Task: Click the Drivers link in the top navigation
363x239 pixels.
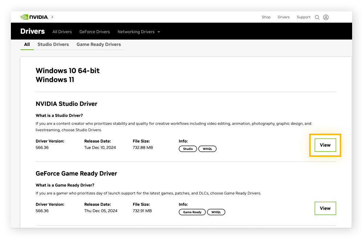Action: (284, 17)
